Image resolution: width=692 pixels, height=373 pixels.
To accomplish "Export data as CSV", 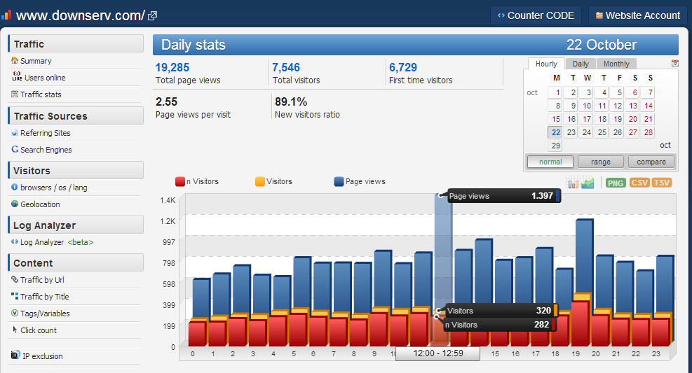I will click(639, 183).
